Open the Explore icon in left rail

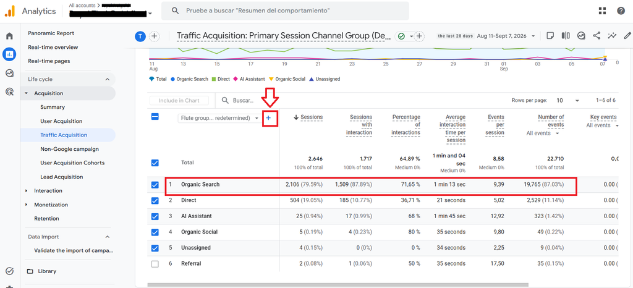pyautogui.click(x=9, y=73)
